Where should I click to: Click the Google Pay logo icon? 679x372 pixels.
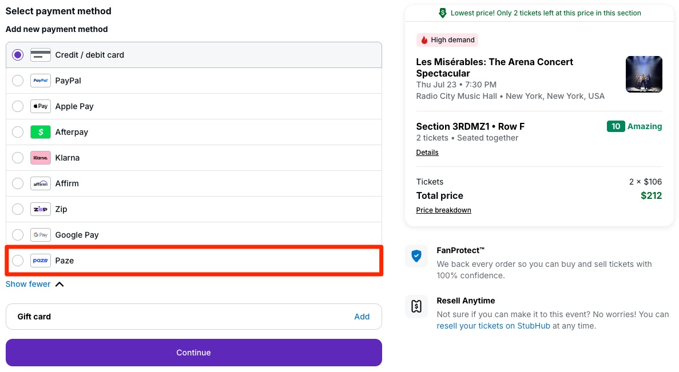40,235
